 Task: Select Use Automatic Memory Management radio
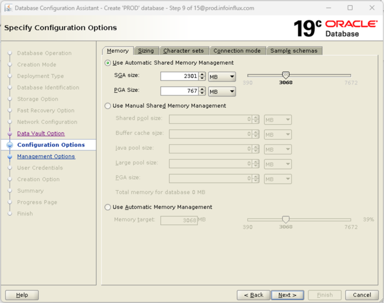pyautogui.click(x=107, y=207)
